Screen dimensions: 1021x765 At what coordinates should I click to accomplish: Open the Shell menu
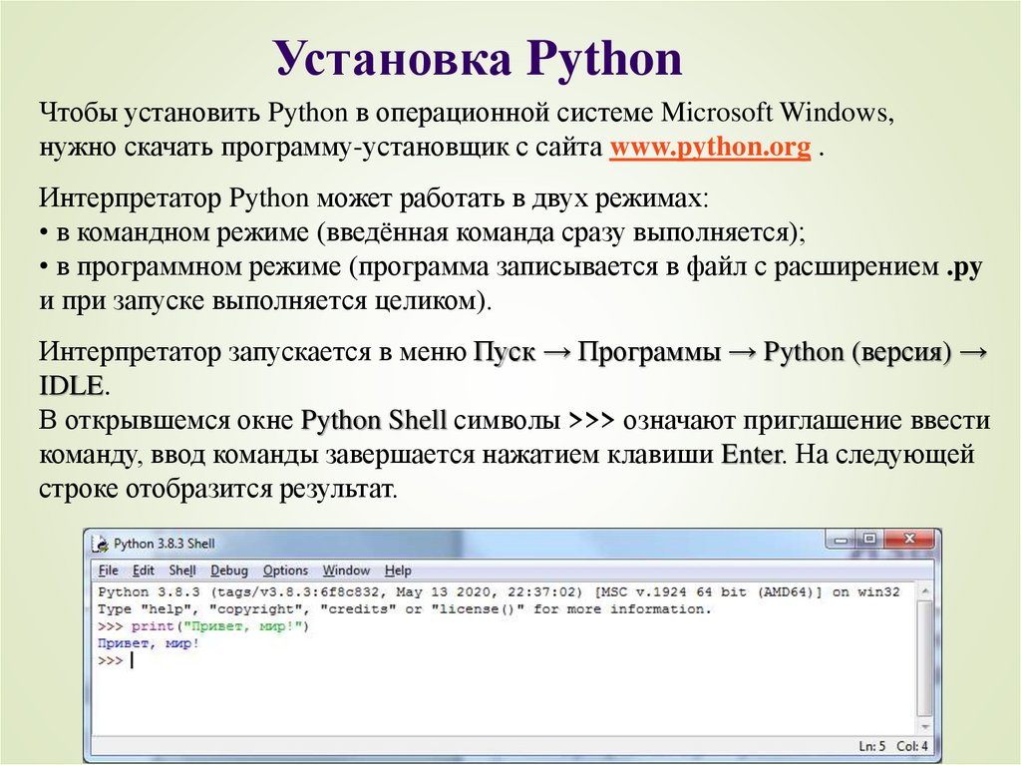[x=182, y=571]
